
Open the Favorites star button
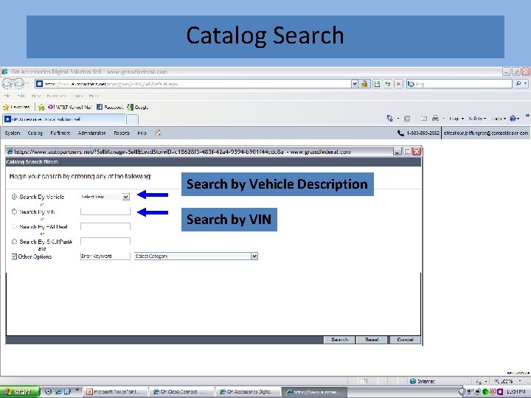coord(16,108)
